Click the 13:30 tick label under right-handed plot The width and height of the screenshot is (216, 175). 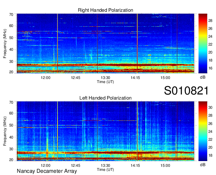pos(105,78)
